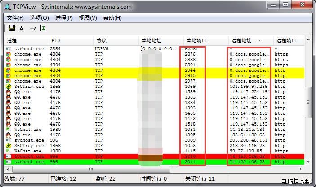The height and width of the screenshot is (187, 316).
Task: Click the horizontal scrollbar right arrow
Action: (x=300, y=169)
